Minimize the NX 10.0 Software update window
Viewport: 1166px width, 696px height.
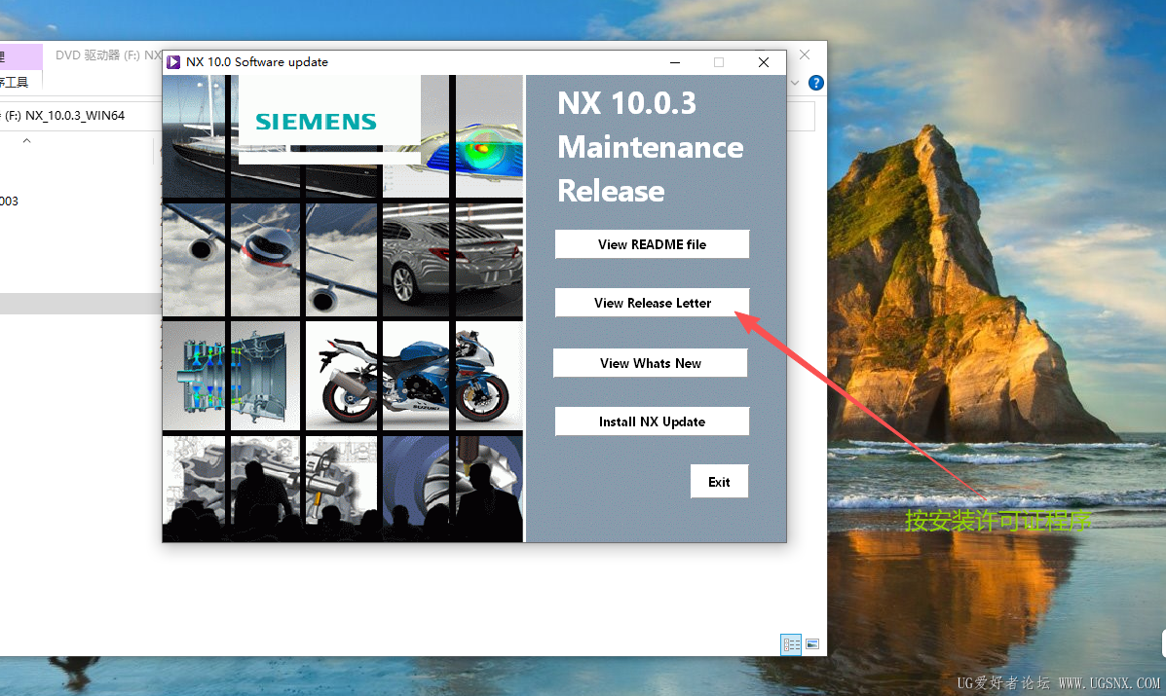pos(674,62)
